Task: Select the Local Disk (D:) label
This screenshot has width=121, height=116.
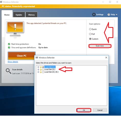Action: [50, 69]
